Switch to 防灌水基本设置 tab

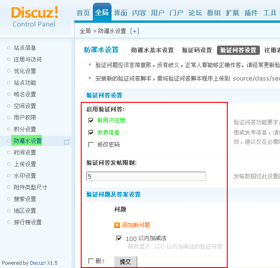(x=152, y=50)
